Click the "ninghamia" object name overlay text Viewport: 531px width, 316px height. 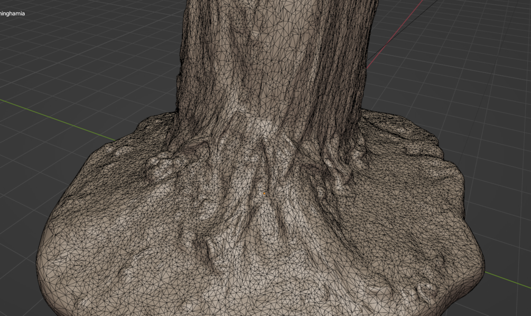pyautogui.click(x=12, y=14)
